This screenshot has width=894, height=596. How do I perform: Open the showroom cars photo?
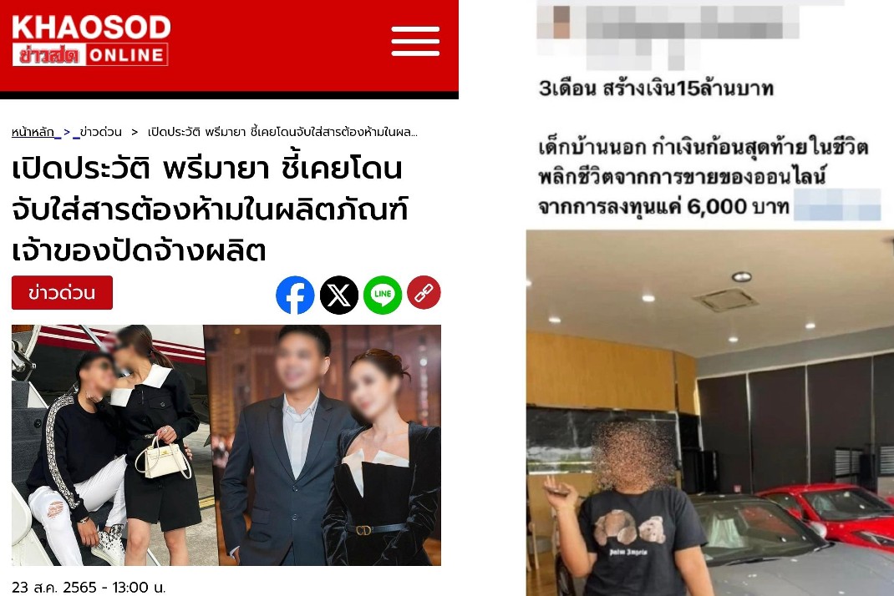click(710, 413)
